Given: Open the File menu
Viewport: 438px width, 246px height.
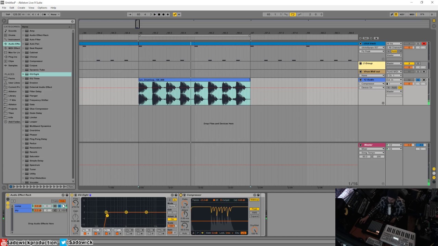Looking at the screenshot, I should [4, 8].
